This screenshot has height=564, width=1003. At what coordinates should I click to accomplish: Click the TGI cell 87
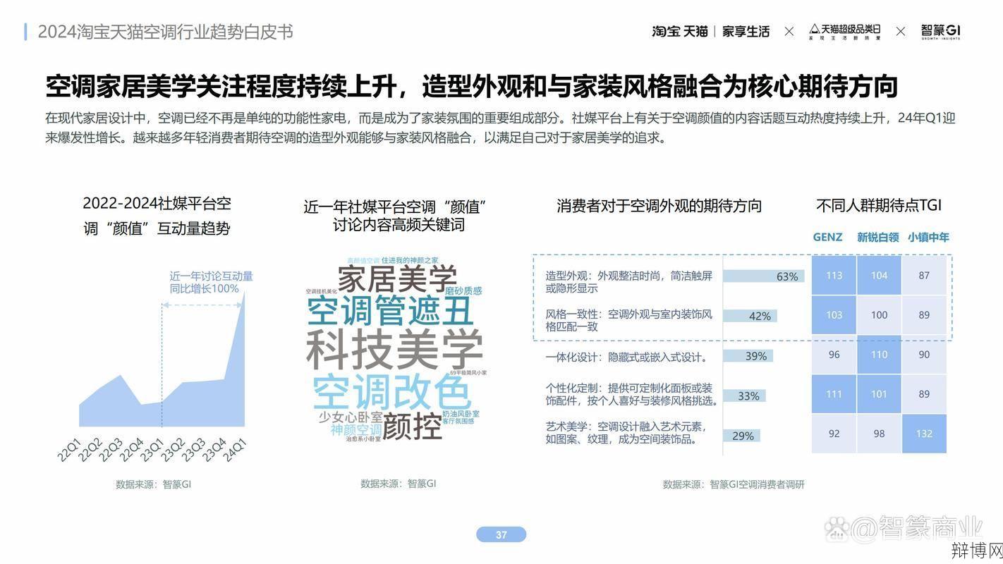[x=924, y=276]
